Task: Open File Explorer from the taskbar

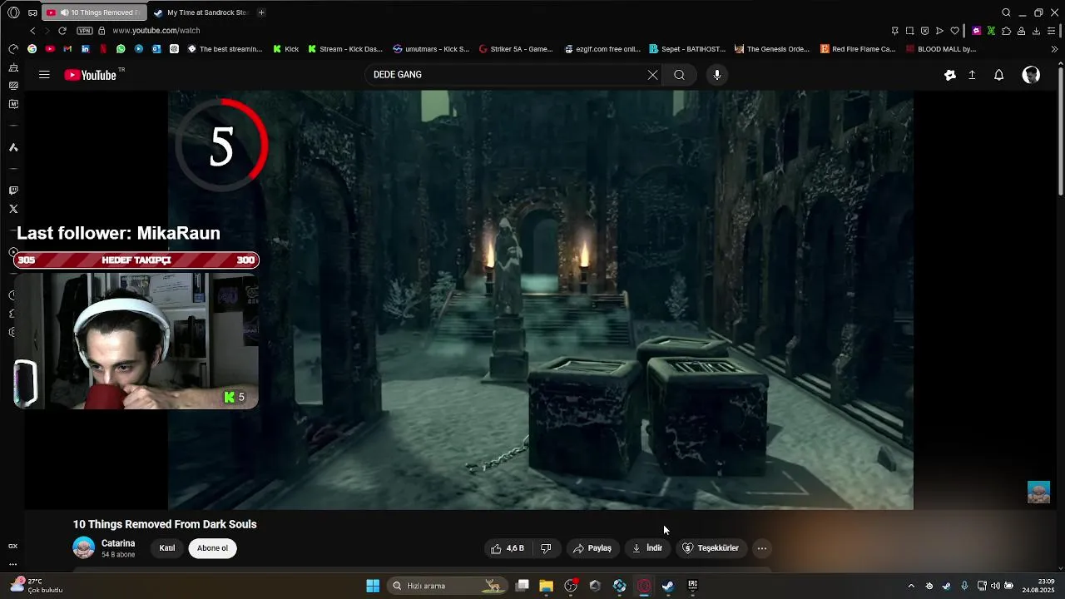Action: 547,586
